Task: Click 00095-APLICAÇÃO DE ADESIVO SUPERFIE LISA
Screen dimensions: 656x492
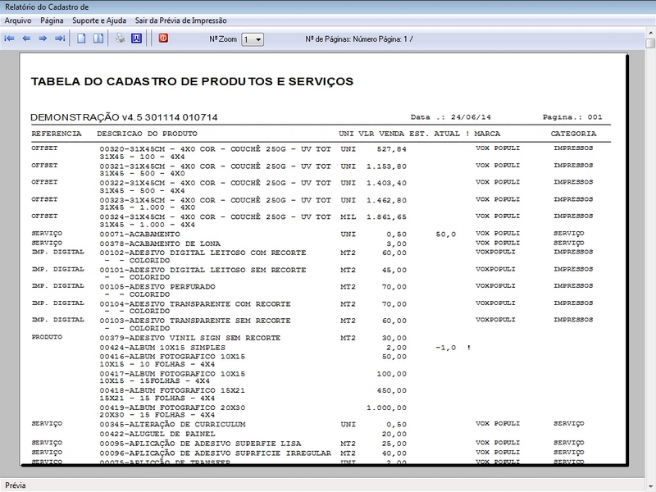Action: pyautogui.click(x=200, y=444)
